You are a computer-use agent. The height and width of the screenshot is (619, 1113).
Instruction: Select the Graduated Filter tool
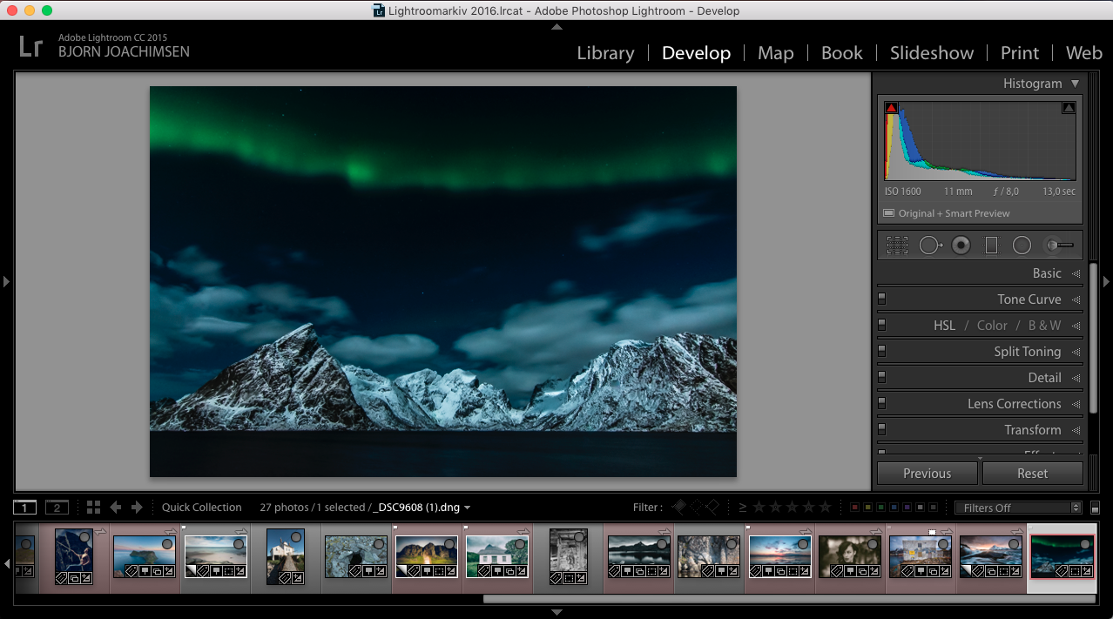pos(991,246)
